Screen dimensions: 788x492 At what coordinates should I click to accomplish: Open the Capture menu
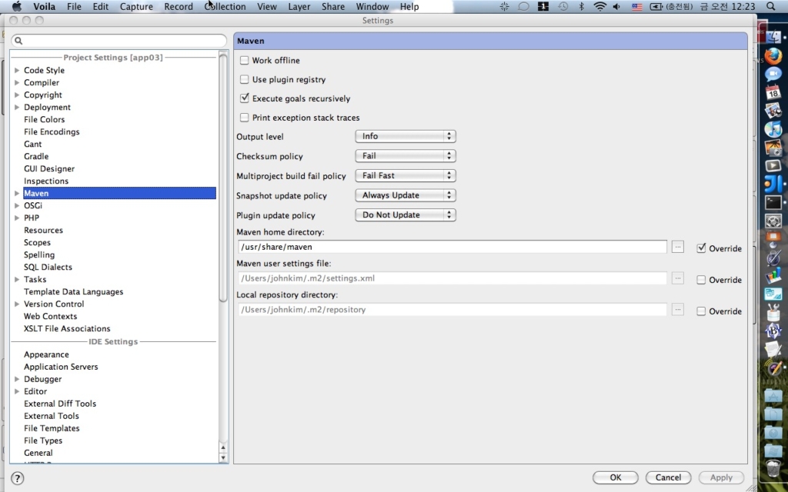point(136,6)
